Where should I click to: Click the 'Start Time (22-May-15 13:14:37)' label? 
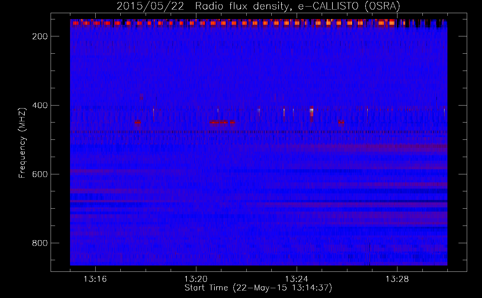(258, 288)
